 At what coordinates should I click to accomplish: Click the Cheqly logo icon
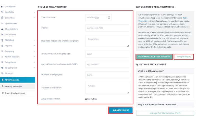pos(3,93)
